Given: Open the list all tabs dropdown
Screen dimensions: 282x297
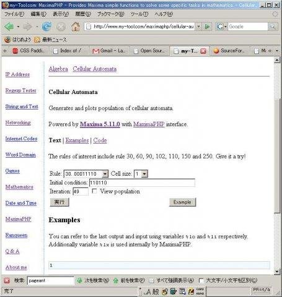Looking at the screenshot, I should click(x=277, y=51).
